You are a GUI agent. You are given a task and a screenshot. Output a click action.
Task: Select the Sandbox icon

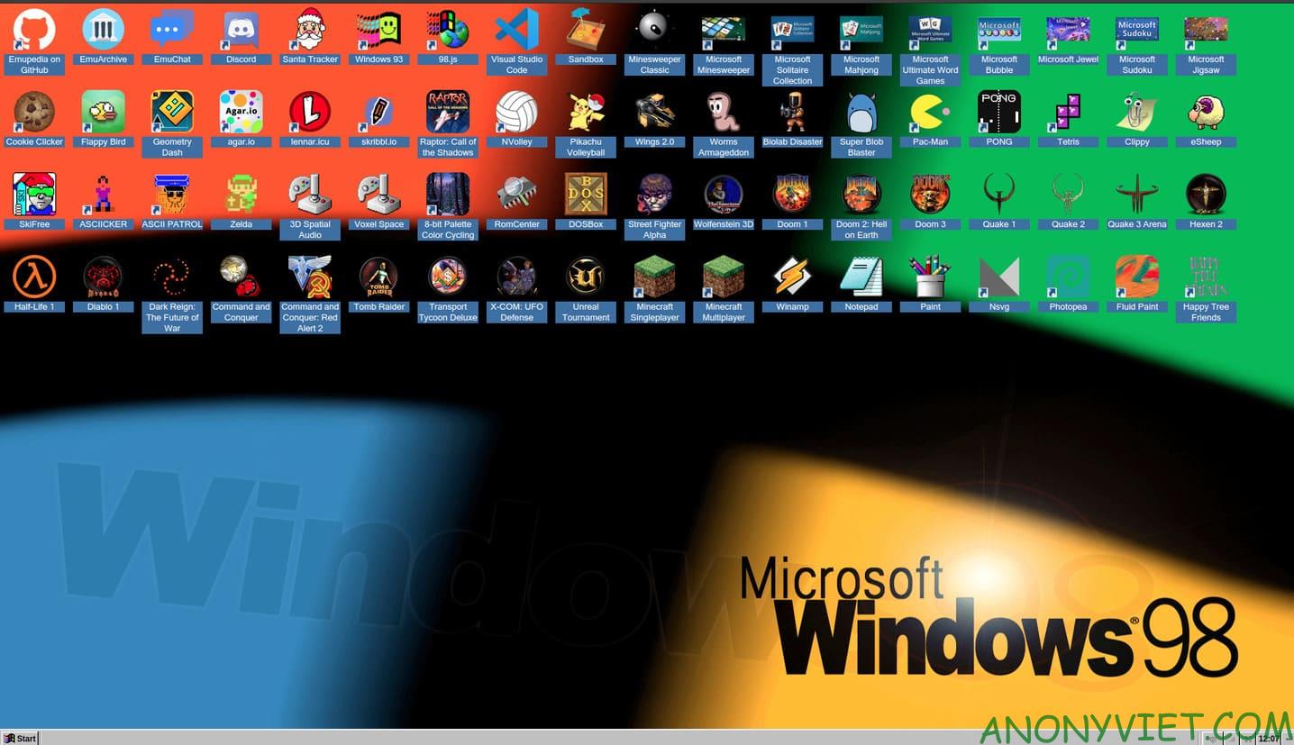point(586,30)
